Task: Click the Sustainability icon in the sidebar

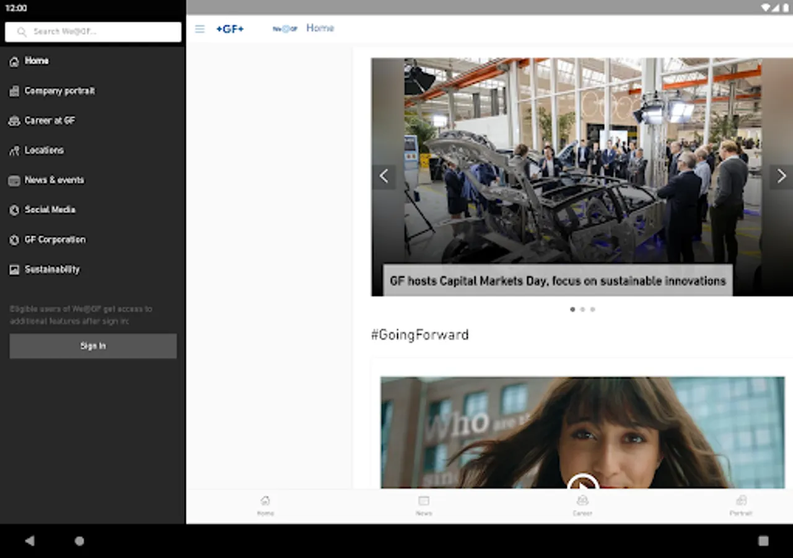Action: pyautogui.click(x=14, y=270)
